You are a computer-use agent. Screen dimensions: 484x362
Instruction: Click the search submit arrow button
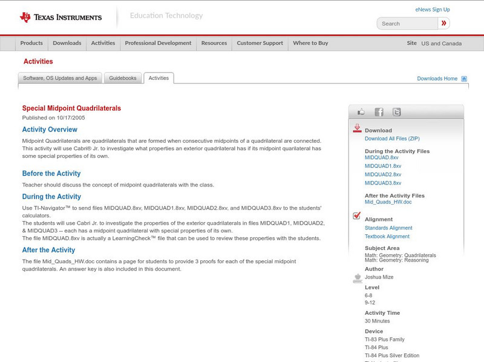click(x=443, y=23)
